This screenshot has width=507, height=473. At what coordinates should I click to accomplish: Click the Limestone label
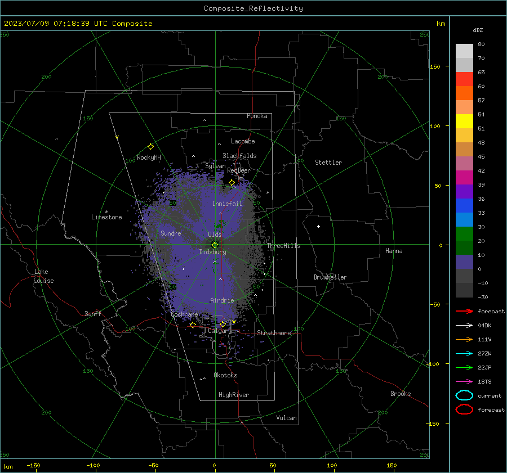tap(106, 217)
